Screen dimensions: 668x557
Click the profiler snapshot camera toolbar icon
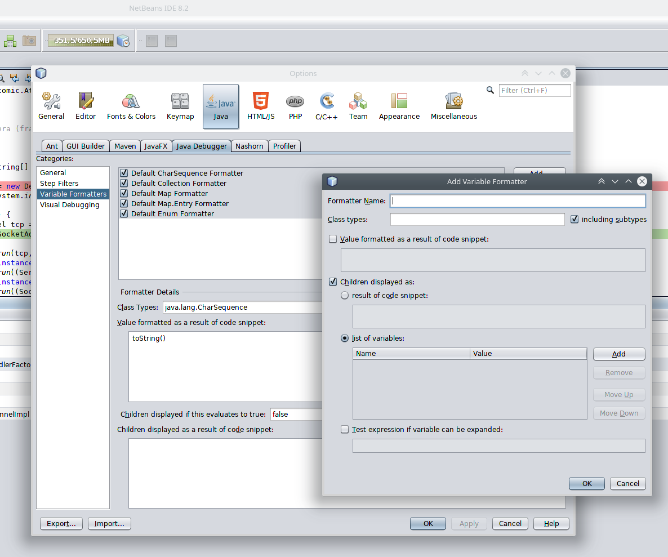point(29,41)
